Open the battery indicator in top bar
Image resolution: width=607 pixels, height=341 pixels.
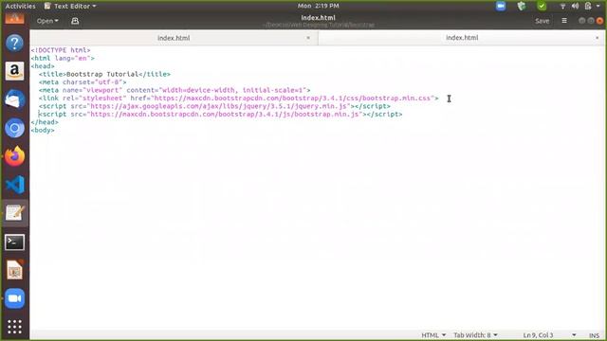click(x=588, y=6)
